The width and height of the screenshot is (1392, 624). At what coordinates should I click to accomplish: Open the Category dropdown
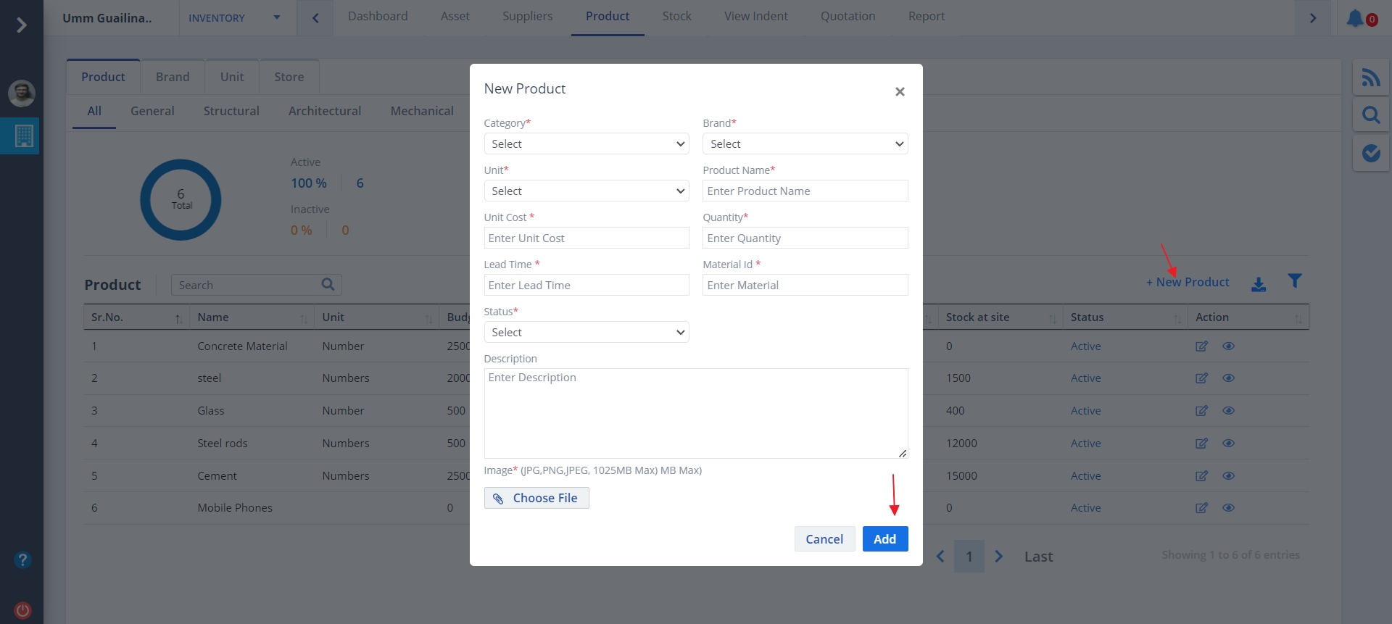pyautogui.click(x=586, y=144)
